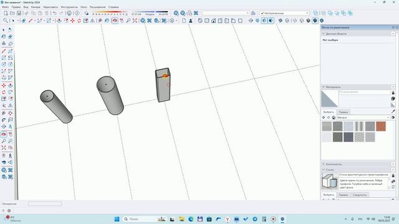Go to In Model materials home button
Image resolution: width=399 pixels, height=224 pixels.
coord(334,118)
